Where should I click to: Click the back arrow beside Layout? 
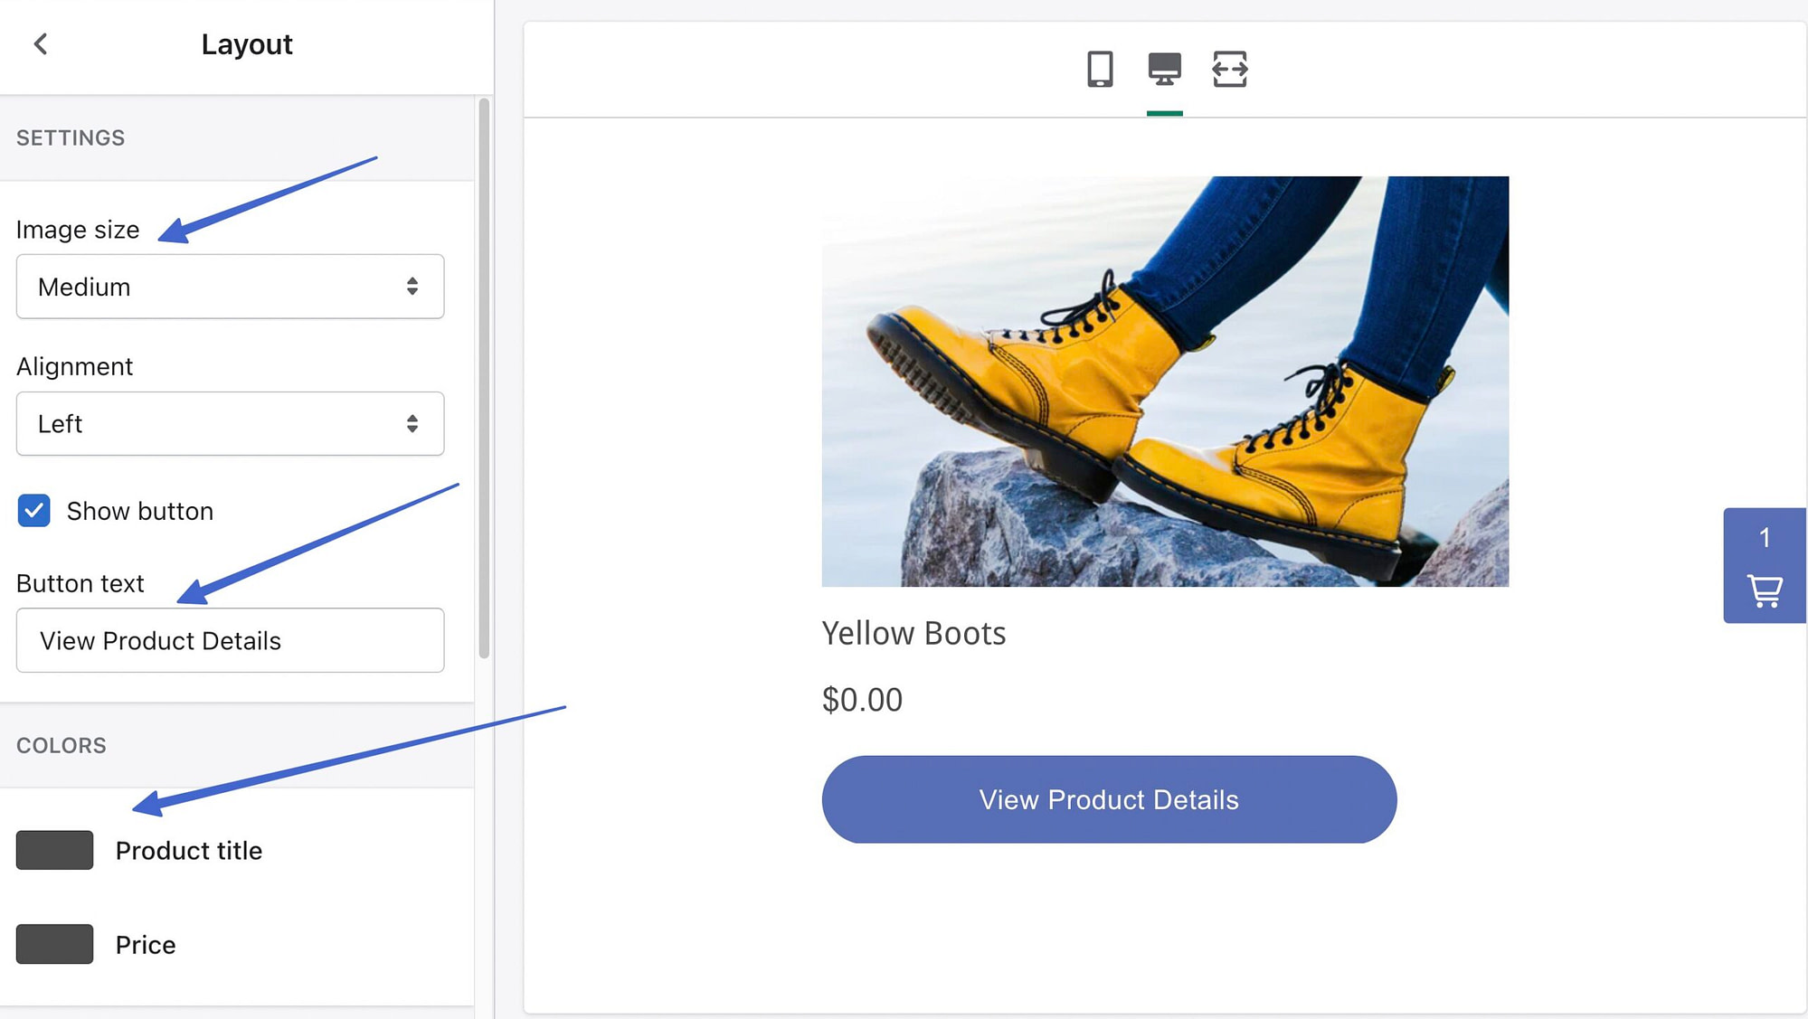[41, 43]
